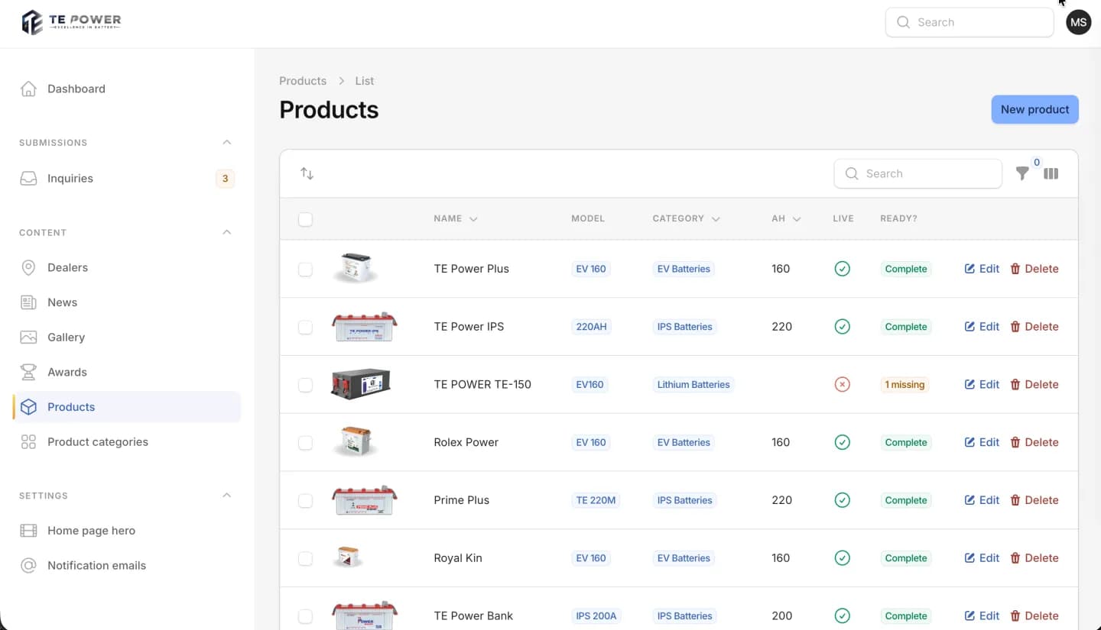1101x630 pixels.
Task: Go to Dealers in the sidebar
Action: click(127, 267)
